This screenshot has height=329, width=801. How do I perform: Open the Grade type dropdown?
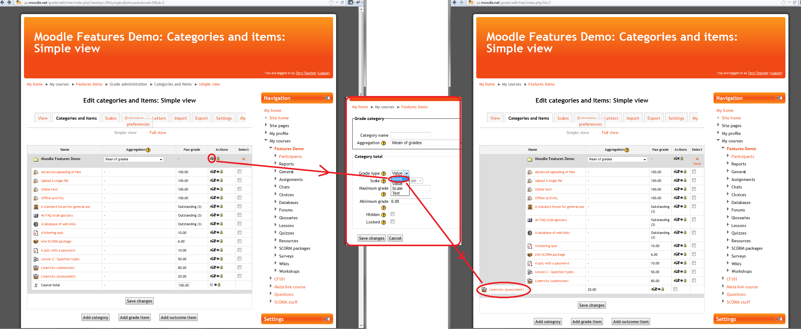[x=400, y=173]
